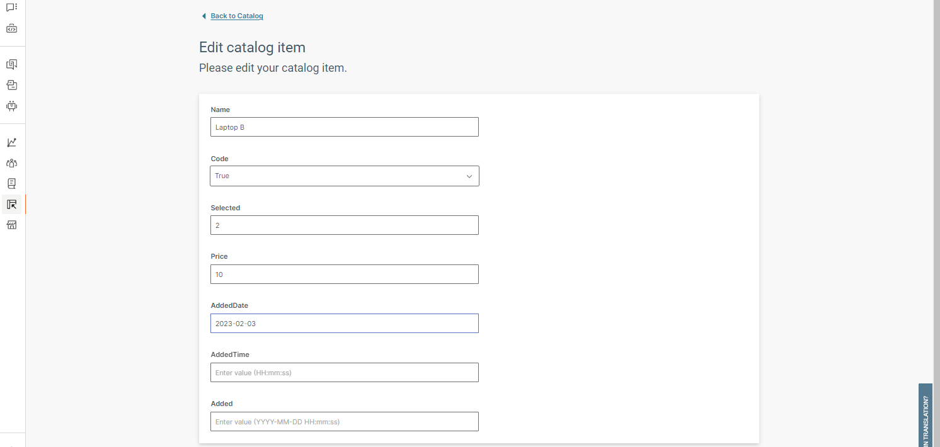Follow the Back to Catalog link
This screenshot has height=447, width=940.
coord(236,16)
